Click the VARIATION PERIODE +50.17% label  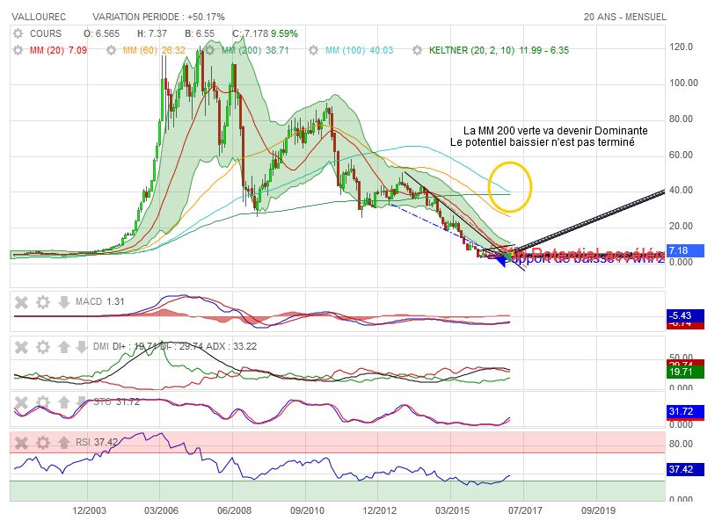click(x=158, y=17)
